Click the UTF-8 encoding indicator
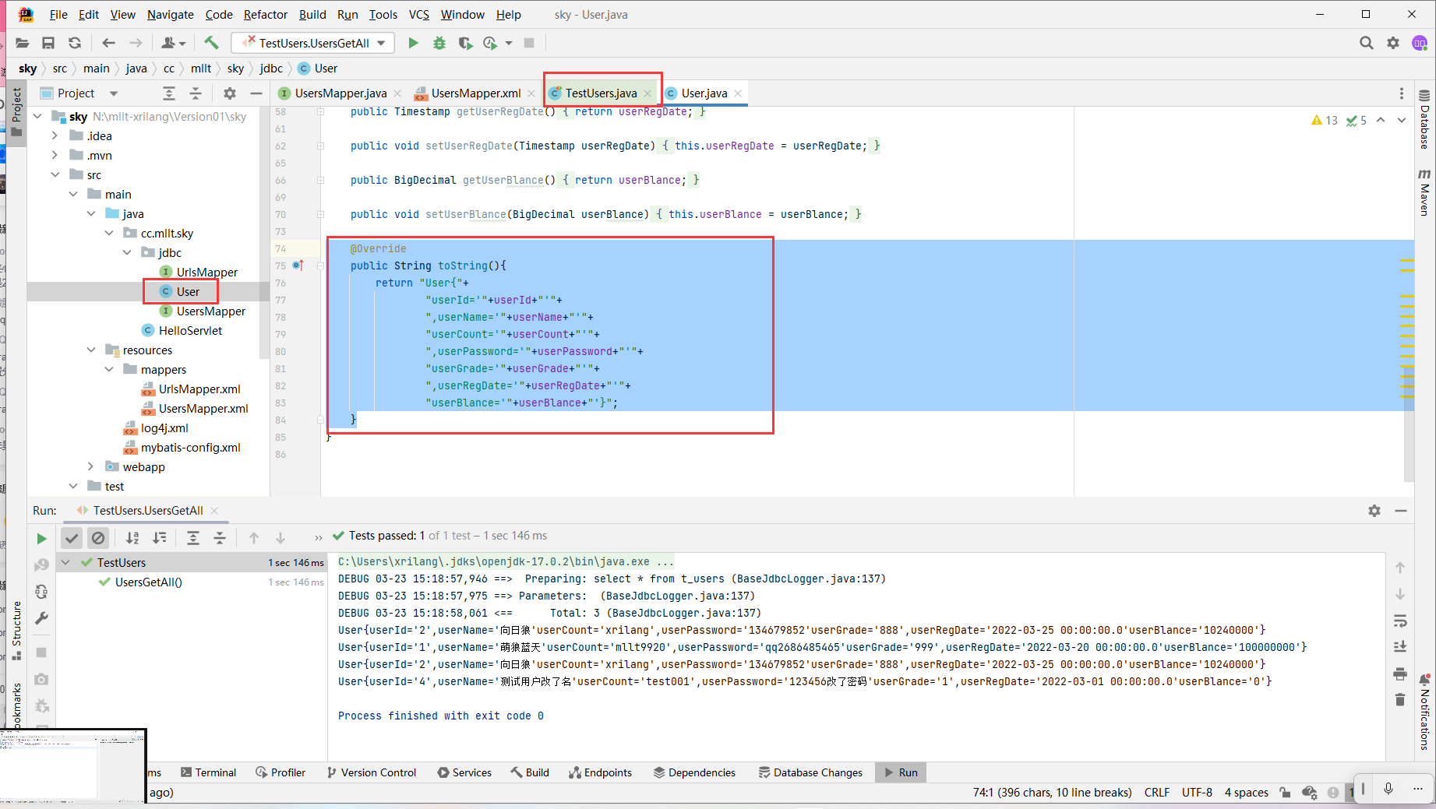 coord(1197,793)
